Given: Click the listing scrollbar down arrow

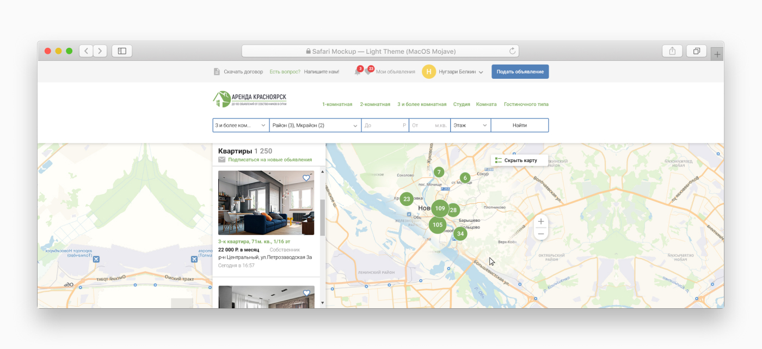Looking at the screenshot, I should [x=322, y=302].
